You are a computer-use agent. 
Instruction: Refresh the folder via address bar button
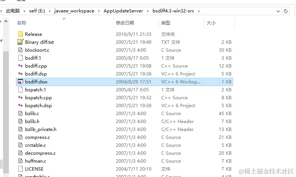(x=286, y=11)
